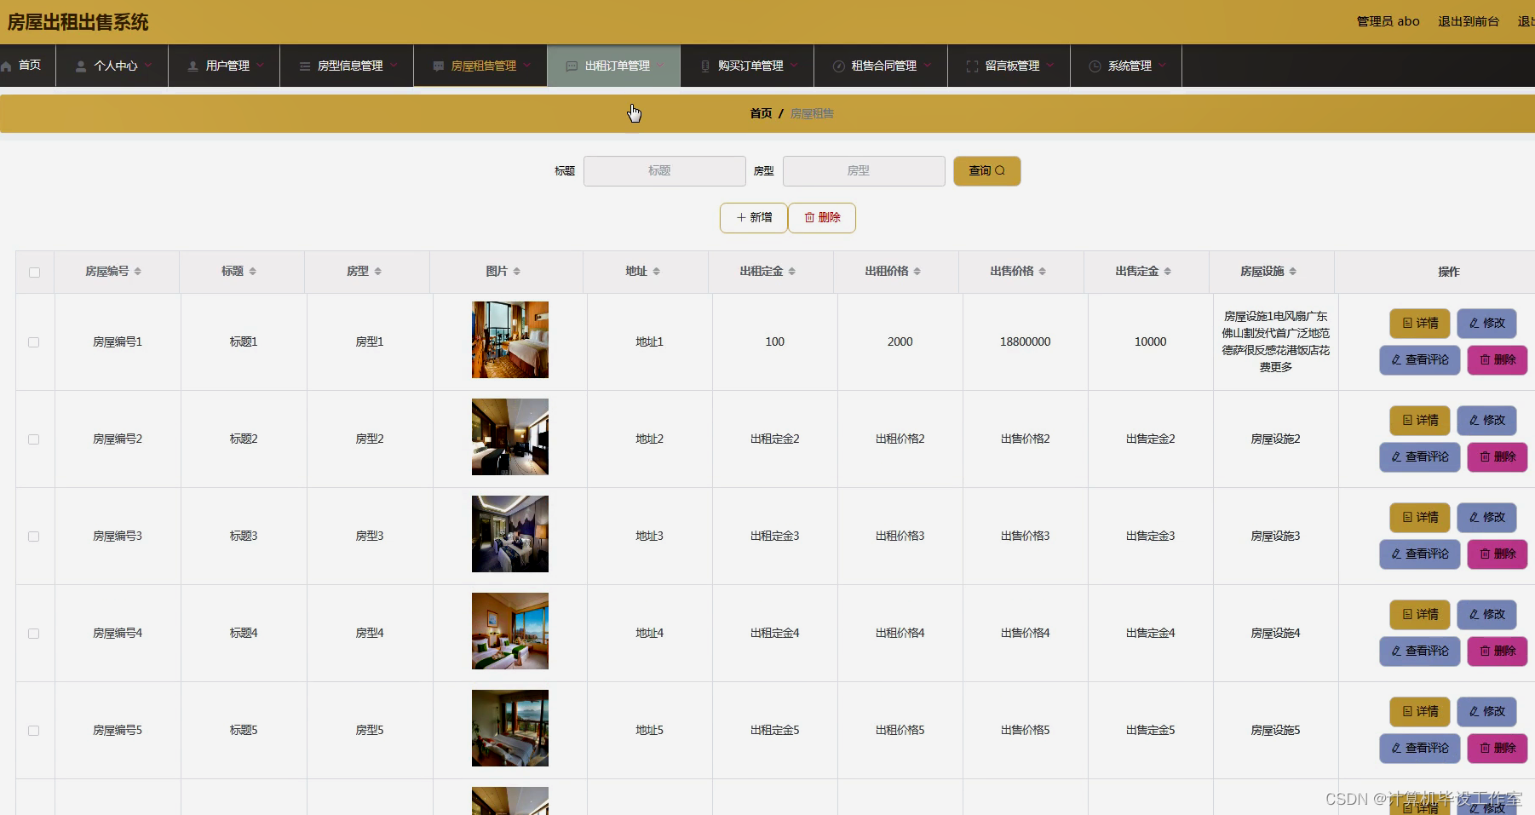The width and height of the screenshot is (1535, 815).
Task: Click the person icon in 个人中心
Action: pyautogui.click(x=81, y=66)
